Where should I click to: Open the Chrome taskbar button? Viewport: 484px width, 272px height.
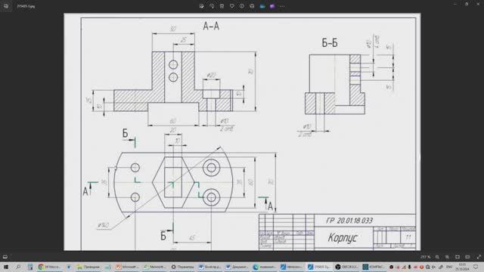(49, 267)
